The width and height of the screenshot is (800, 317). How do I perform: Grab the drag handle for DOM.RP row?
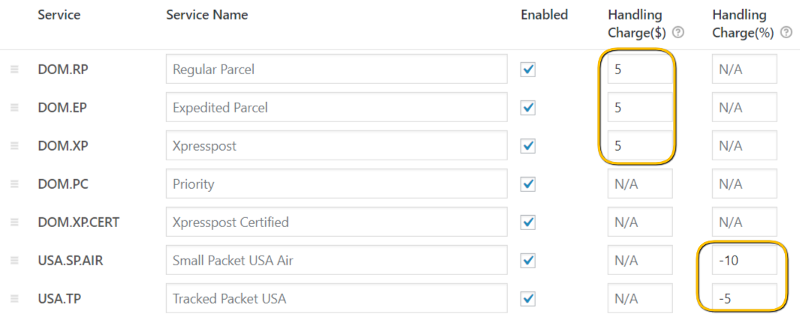[15, 69]
